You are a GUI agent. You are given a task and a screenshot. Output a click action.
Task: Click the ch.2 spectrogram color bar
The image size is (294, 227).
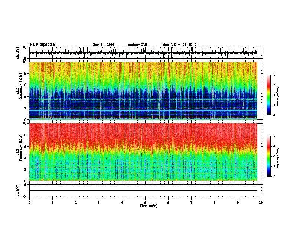269,156
